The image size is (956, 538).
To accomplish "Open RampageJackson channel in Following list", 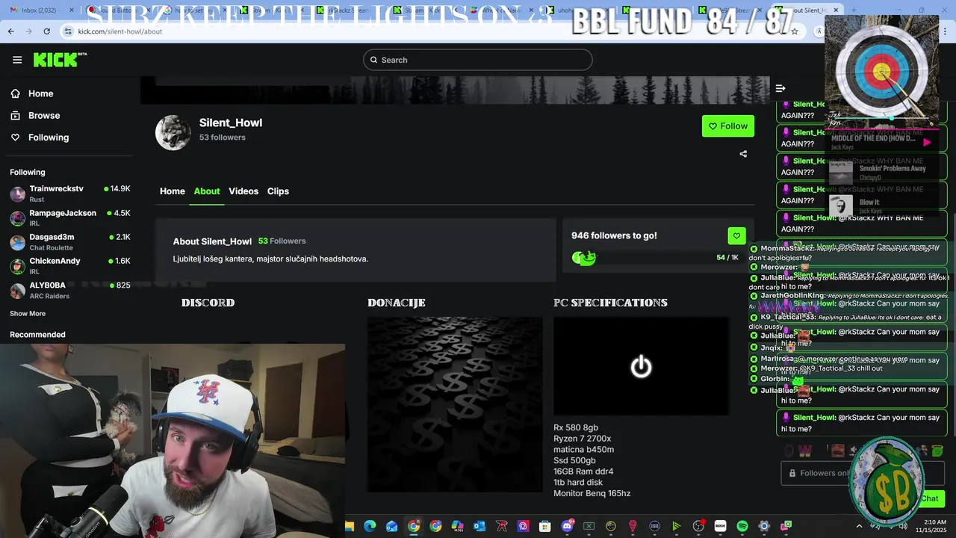I will point(70,217).
